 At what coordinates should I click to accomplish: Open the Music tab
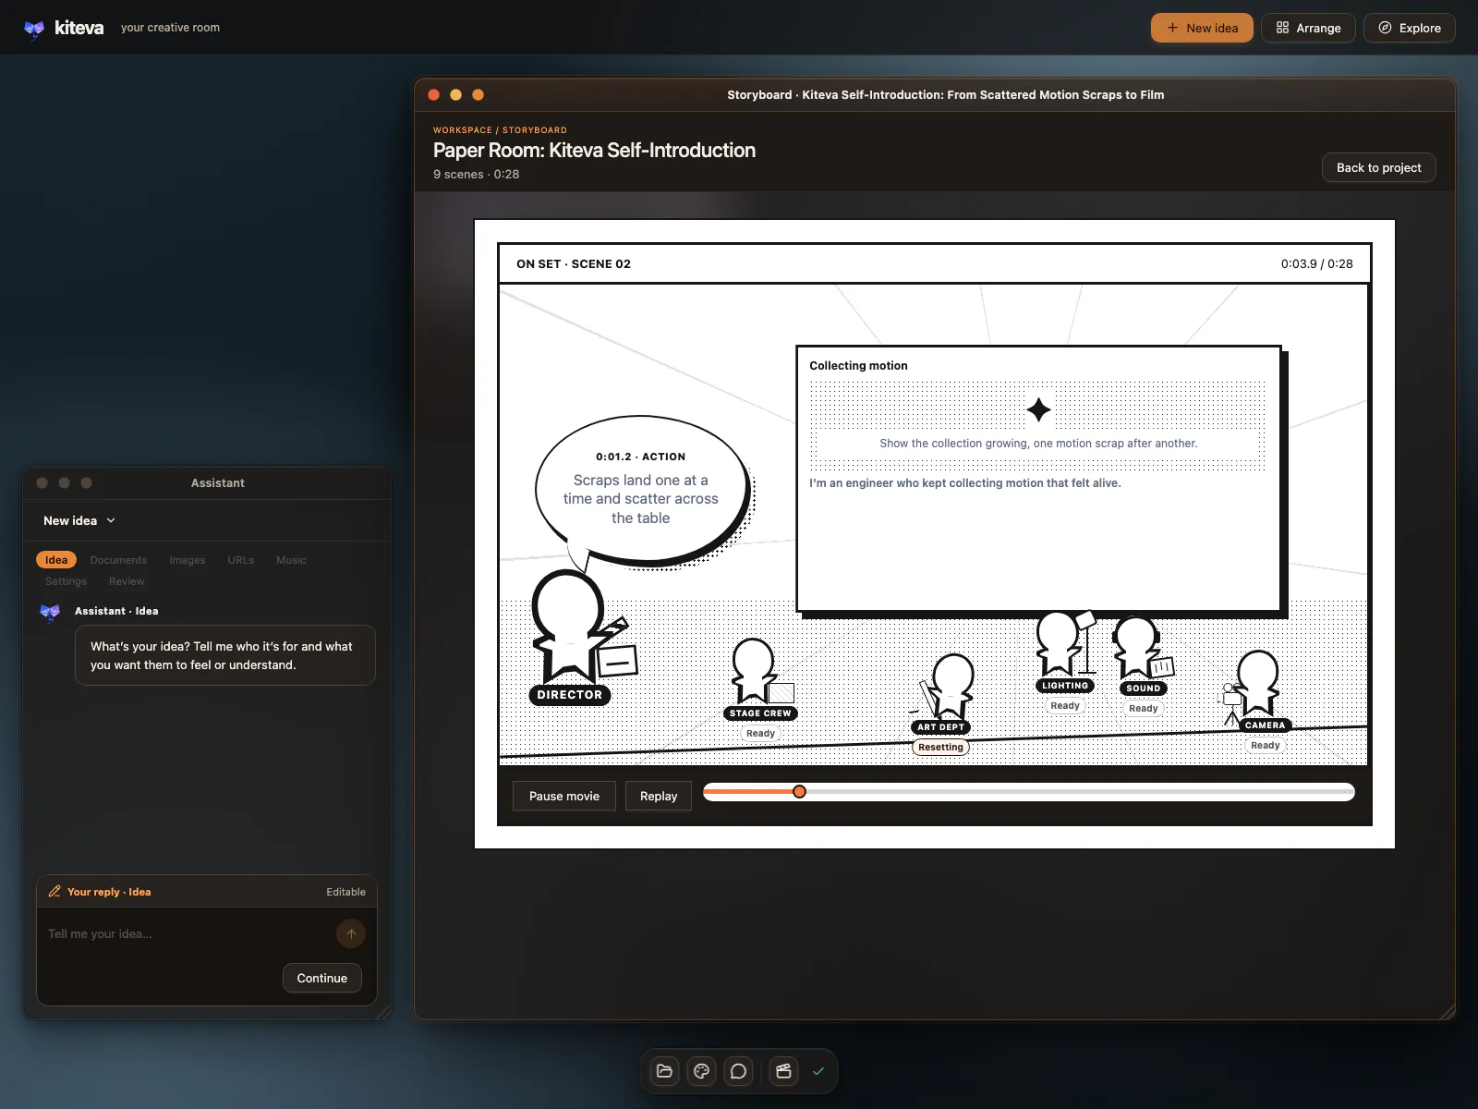pyautogui.click(x=291, y=560)
